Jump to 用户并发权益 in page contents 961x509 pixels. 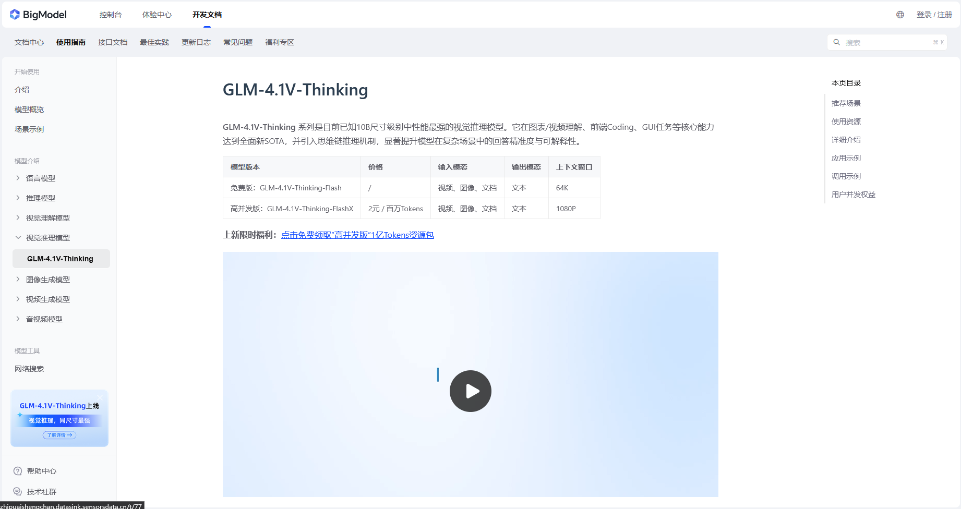click(854, 195)
